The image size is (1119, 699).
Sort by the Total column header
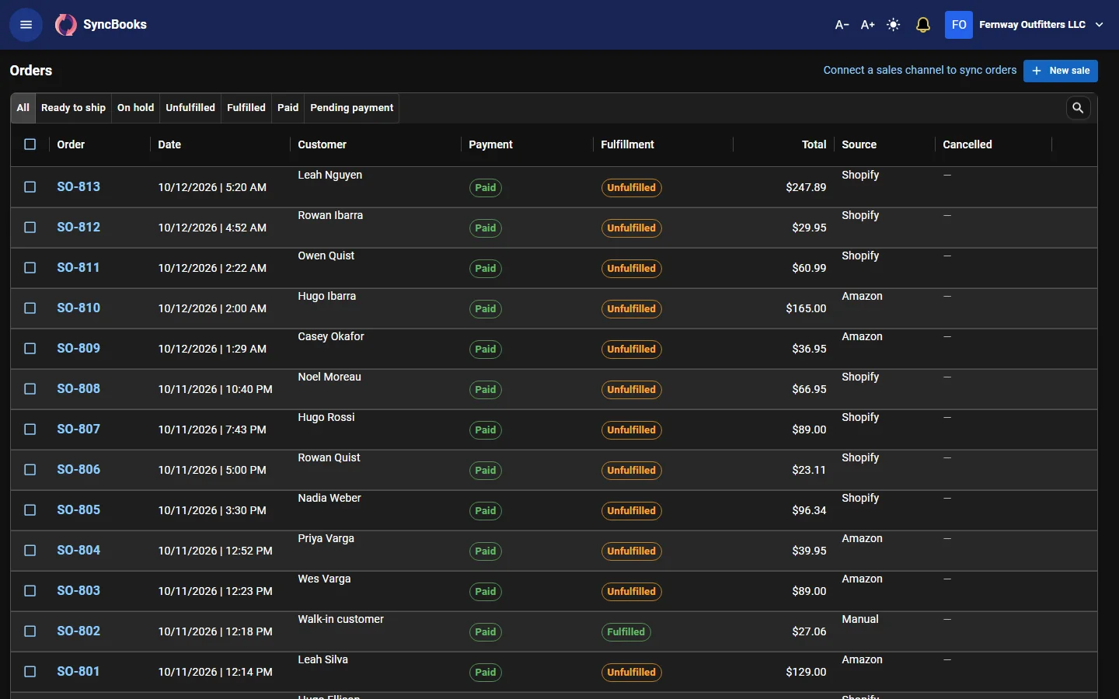(x=814, y=144)
